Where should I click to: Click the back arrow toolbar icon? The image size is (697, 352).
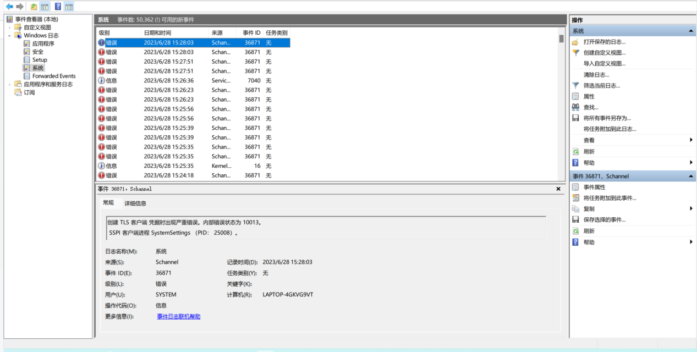(9, 7)
